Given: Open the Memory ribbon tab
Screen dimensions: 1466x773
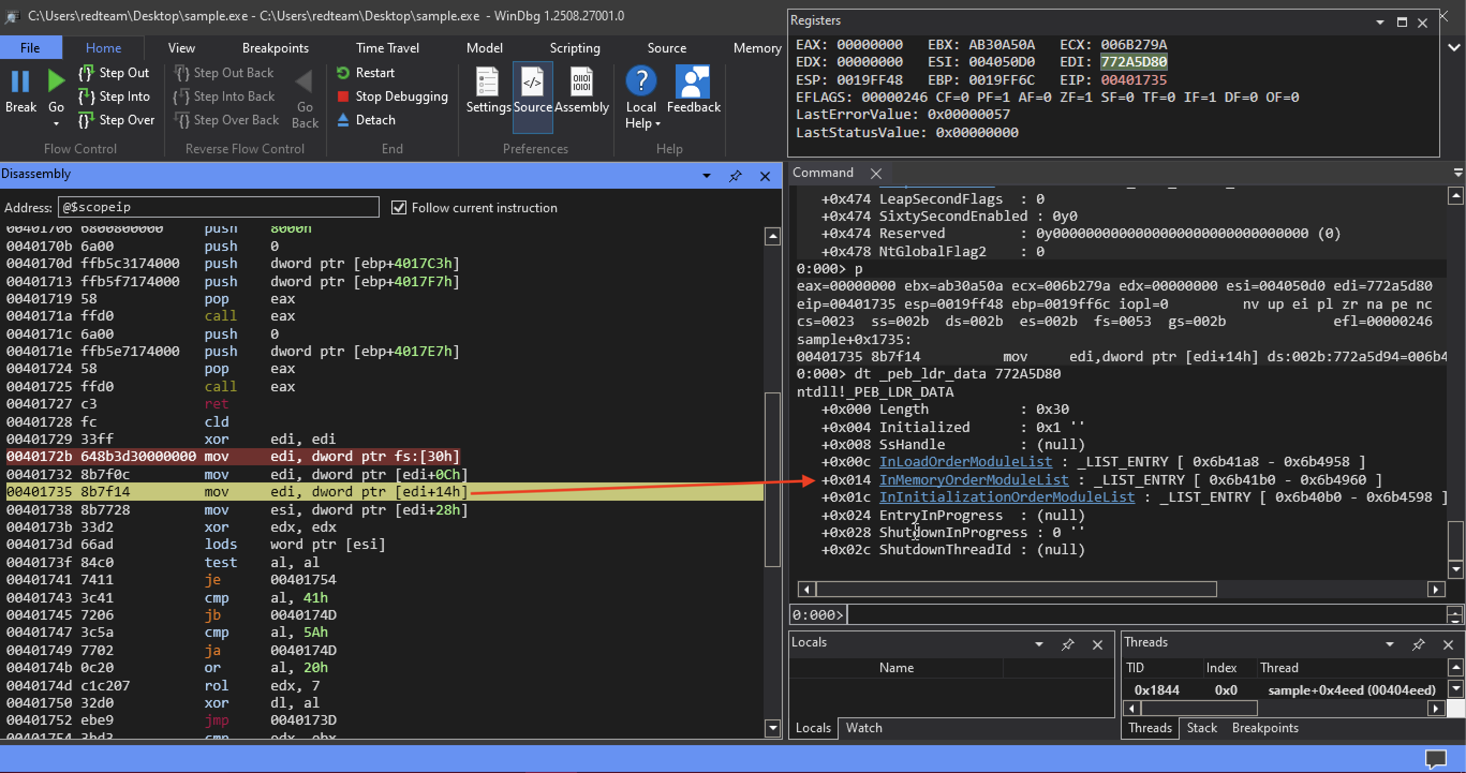Looking at the screenshot, I should (x=757, y=48).
